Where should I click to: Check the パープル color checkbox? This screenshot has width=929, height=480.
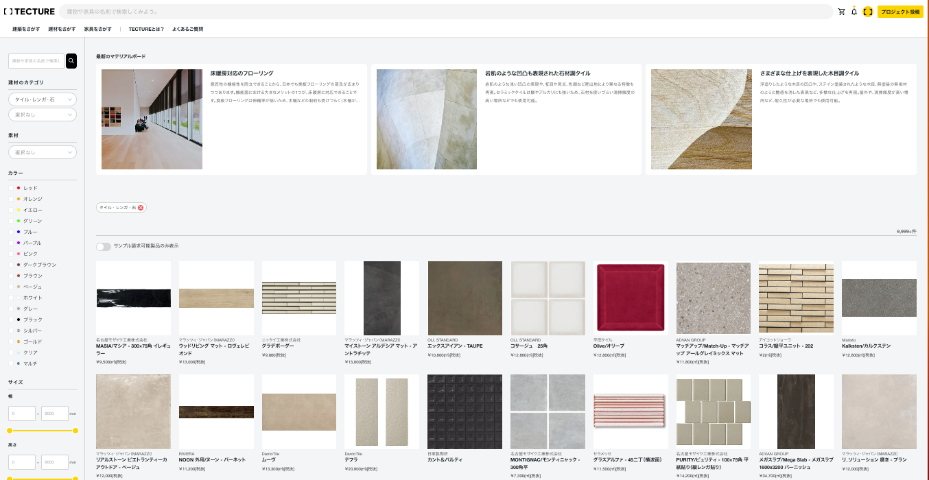(10, 243)
